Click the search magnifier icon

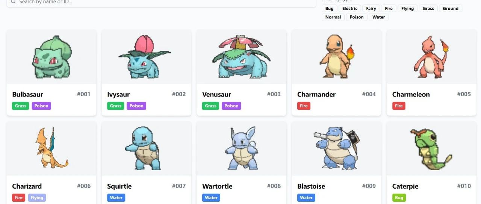(13, 2)
